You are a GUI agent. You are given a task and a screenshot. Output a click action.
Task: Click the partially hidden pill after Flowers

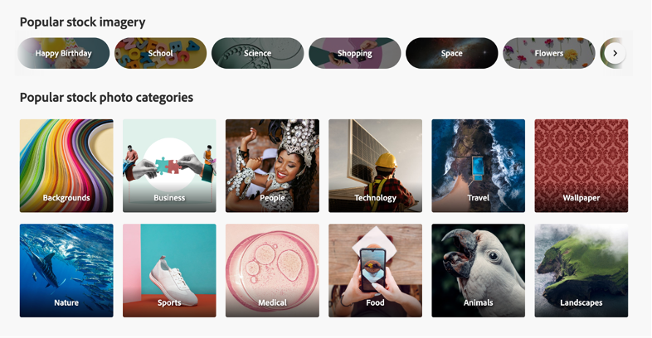coord(602,53)
